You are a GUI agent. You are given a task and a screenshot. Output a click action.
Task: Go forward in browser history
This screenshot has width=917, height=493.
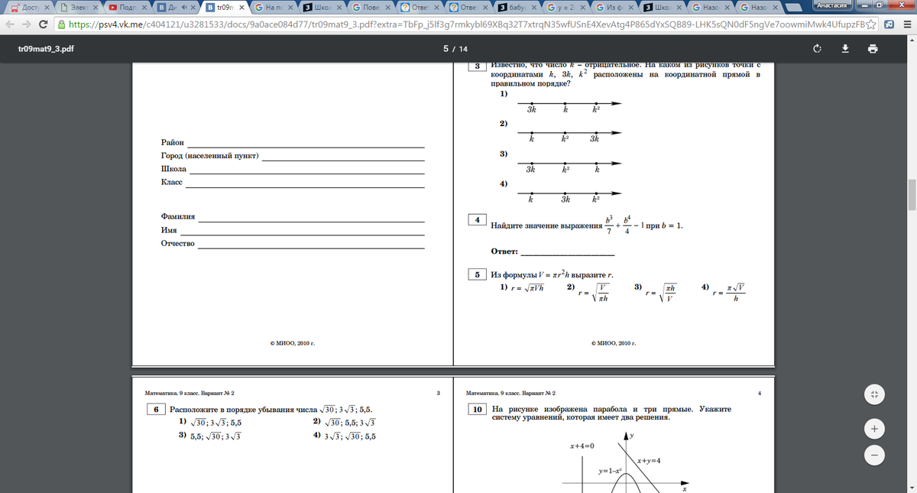(x=27, y=24)
